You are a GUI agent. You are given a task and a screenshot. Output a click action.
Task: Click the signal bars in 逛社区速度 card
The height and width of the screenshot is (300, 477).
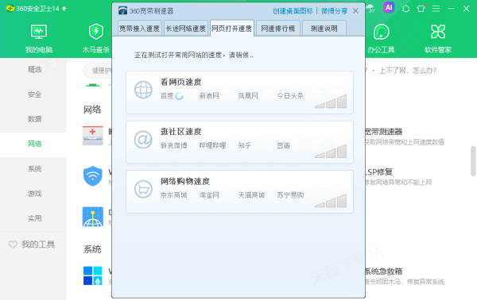pyautogui.click(x=331, y=152)
